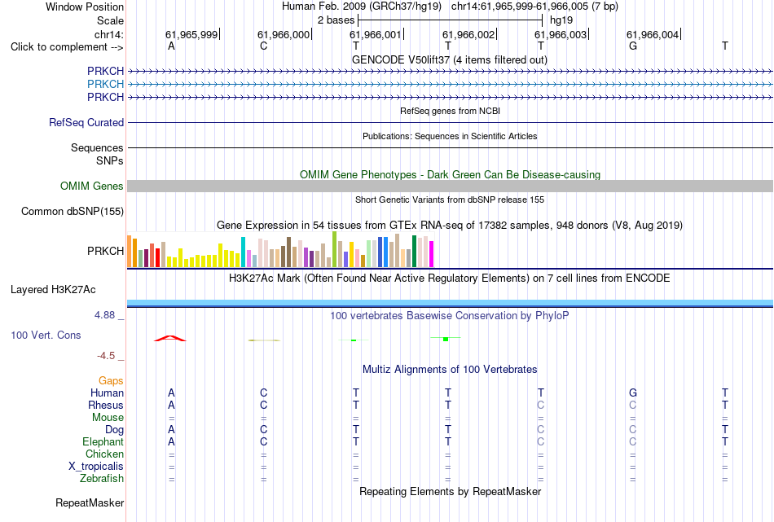The height and width of the screenshot is (522, 774).
Task: Select the Sequences track label
Action: [x=97, y=147]
